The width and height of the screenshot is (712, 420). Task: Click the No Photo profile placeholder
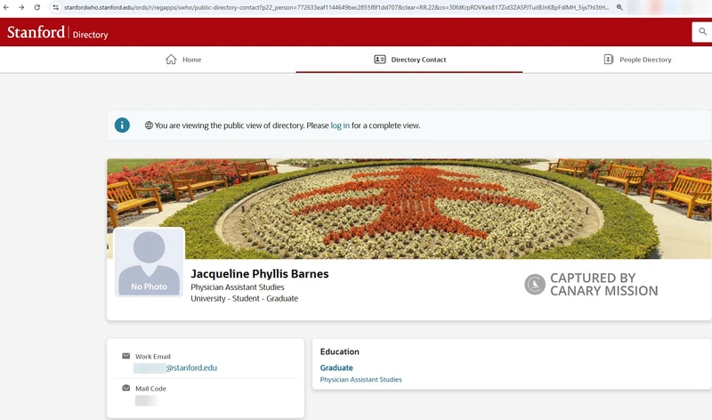[x=149, y=262]
